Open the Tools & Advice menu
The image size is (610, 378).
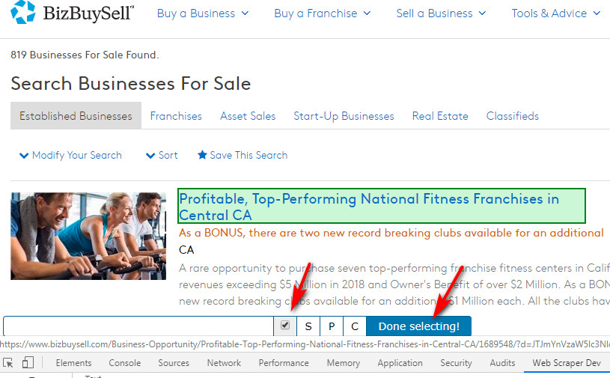pyautogui.click(x=555, y=13)
